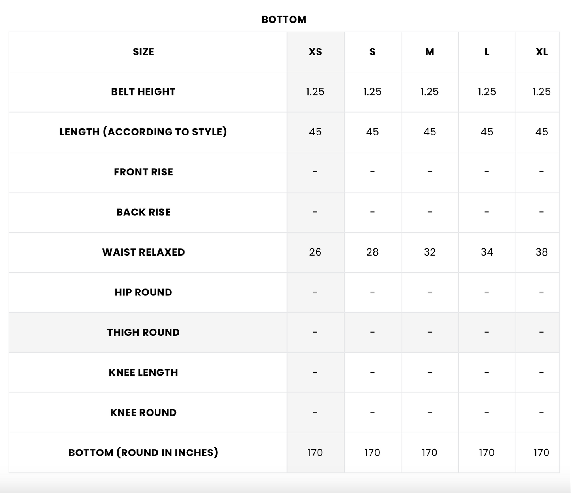
Task: Click the BELT HEIGHT row label
Action: coord(143,92)
